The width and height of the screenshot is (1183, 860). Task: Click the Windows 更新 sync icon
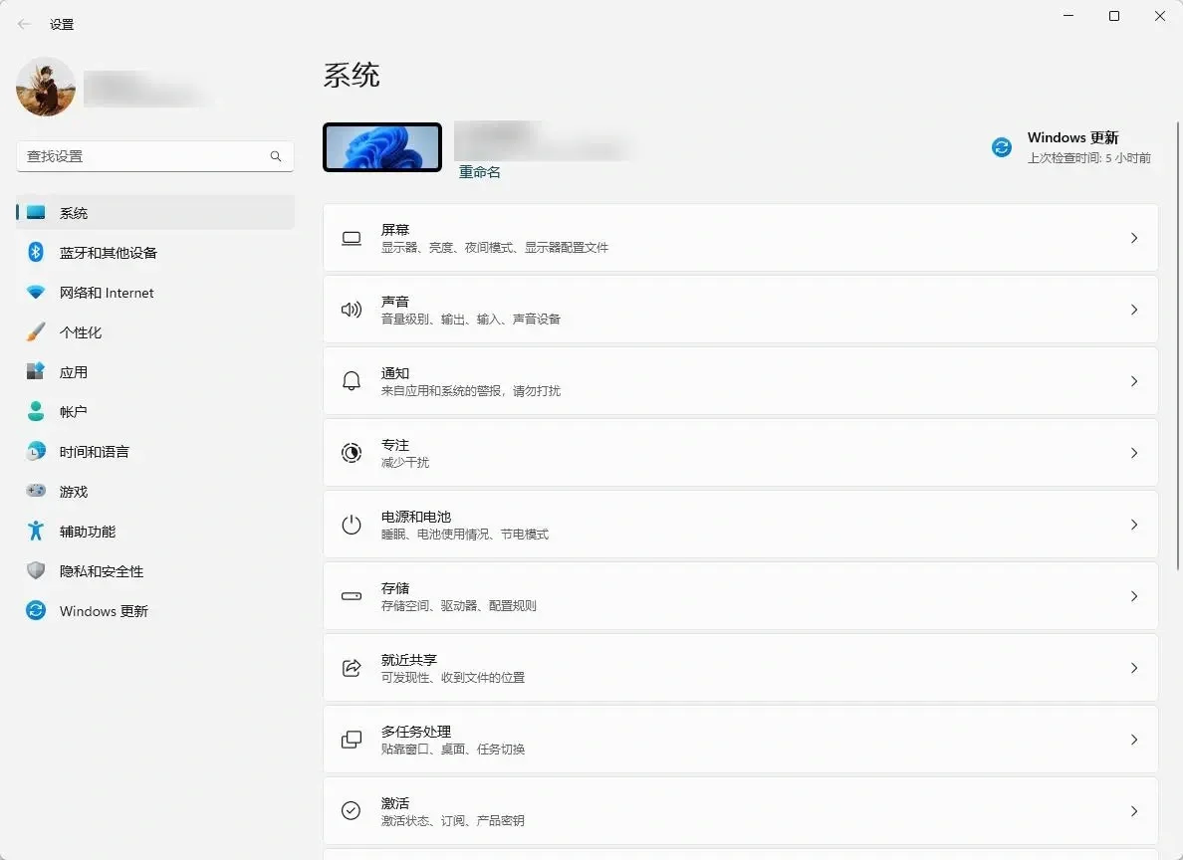coord(35,610)
